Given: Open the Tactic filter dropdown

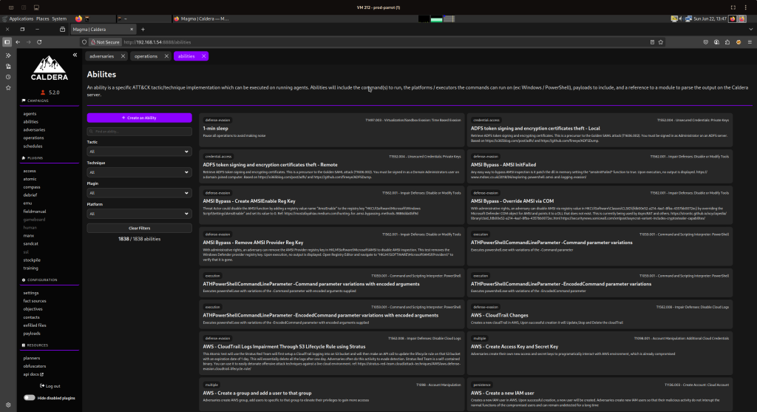Looking at the screenshot, I should [x=139, y=152].
